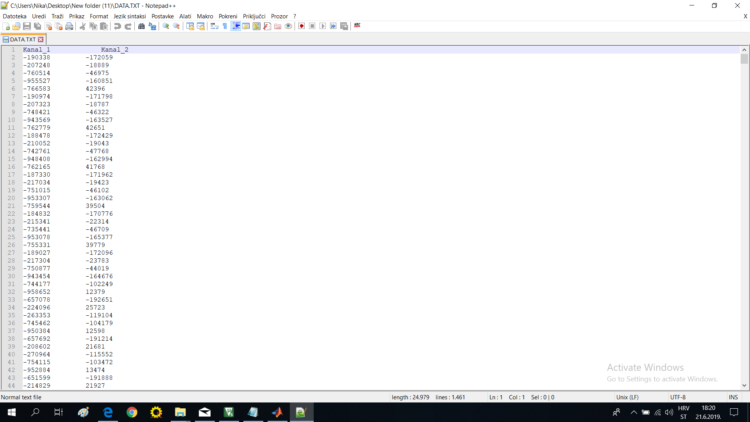Save the recorded macro icon

click(344, 26)
